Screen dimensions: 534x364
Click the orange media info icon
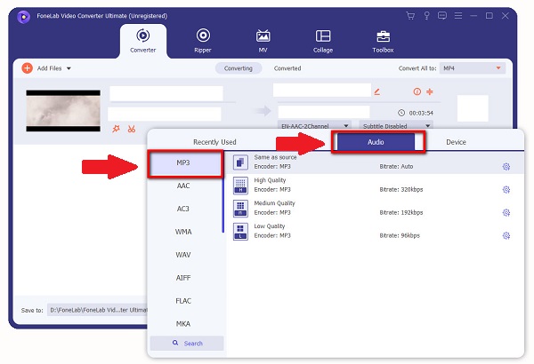point(417,91)
